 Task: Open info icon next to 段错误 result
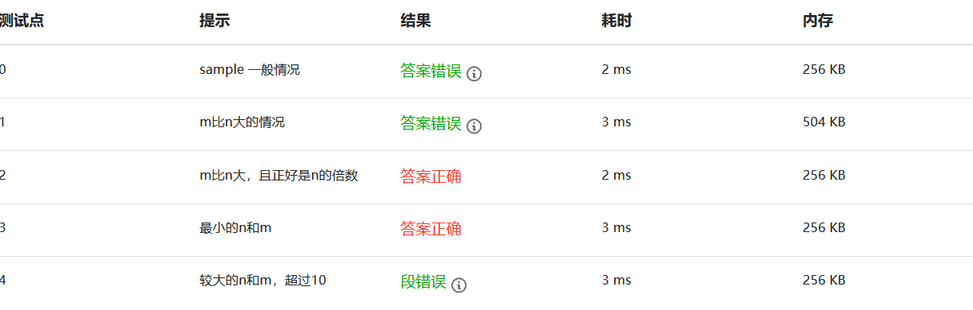459,285
